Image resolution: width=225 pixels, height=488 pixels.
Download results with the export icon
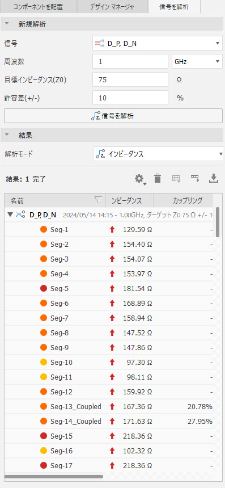click(214, 178)
